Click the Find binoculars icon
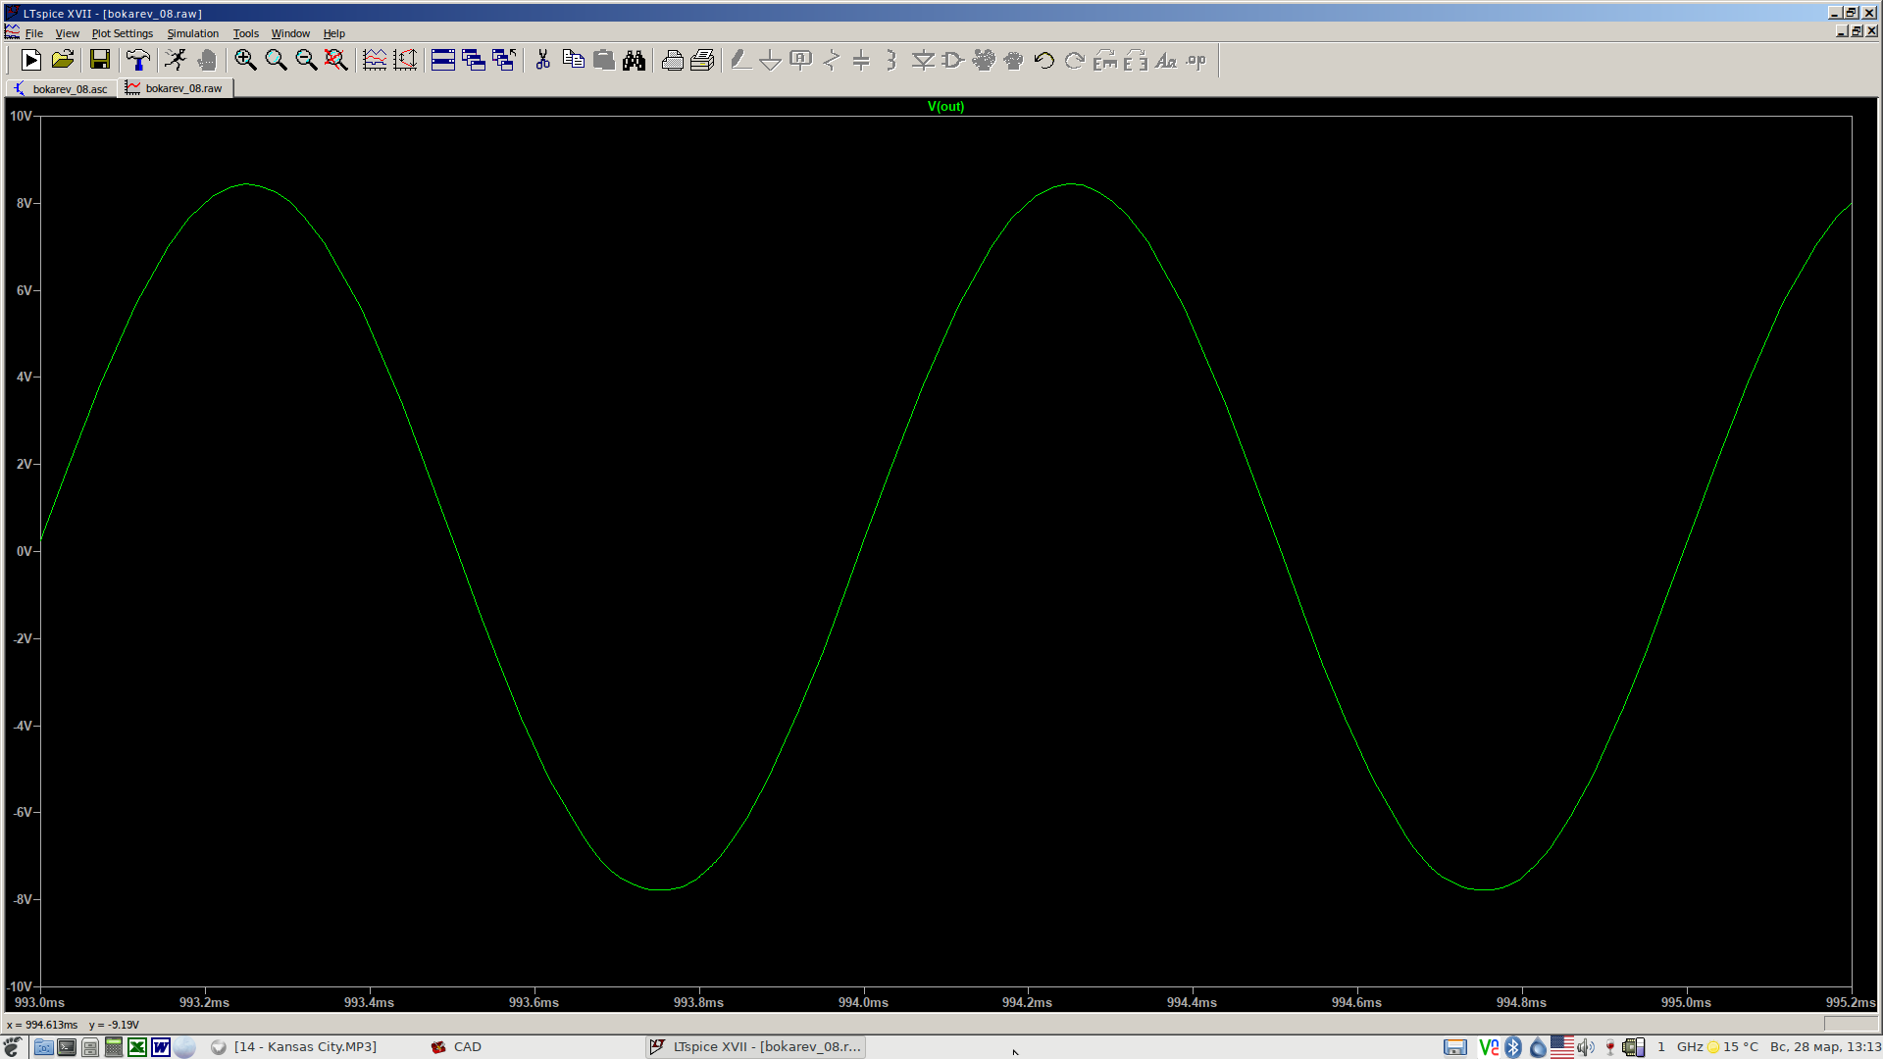The height and width of the screenshot is (1059, 1883). (634, 61)
